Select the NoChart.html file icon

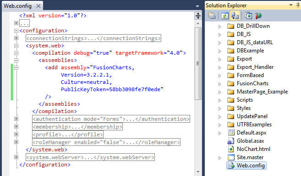pos(231,149)
